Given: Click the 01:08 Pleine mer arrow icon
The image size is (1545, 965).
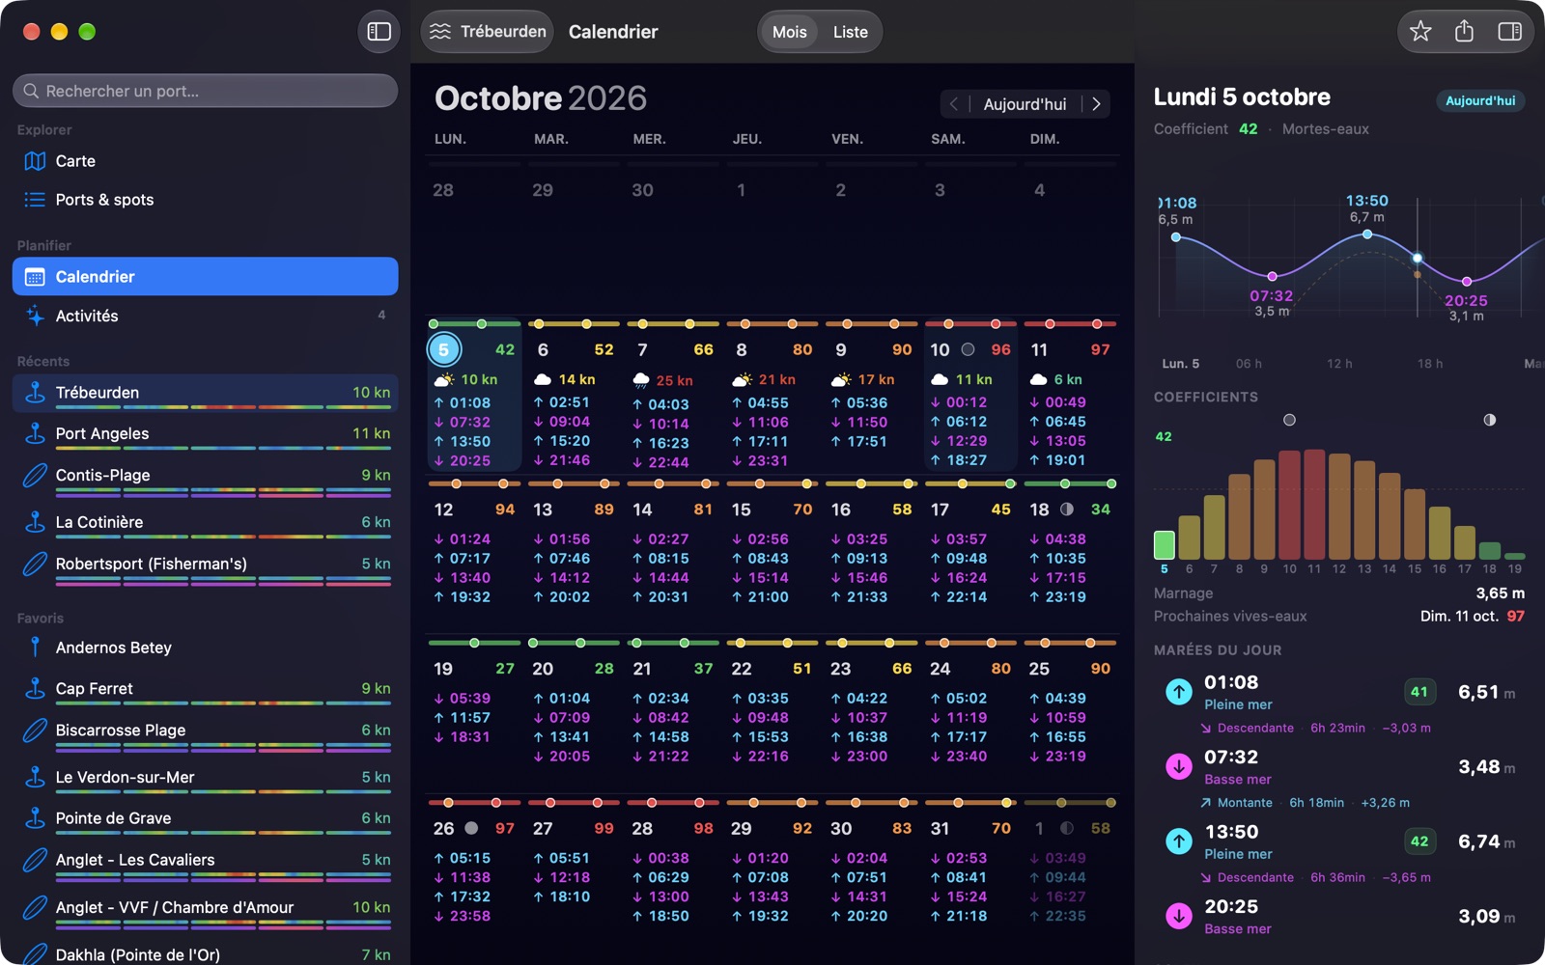Looking at the screenshot, I should [x=1178, y=692].
